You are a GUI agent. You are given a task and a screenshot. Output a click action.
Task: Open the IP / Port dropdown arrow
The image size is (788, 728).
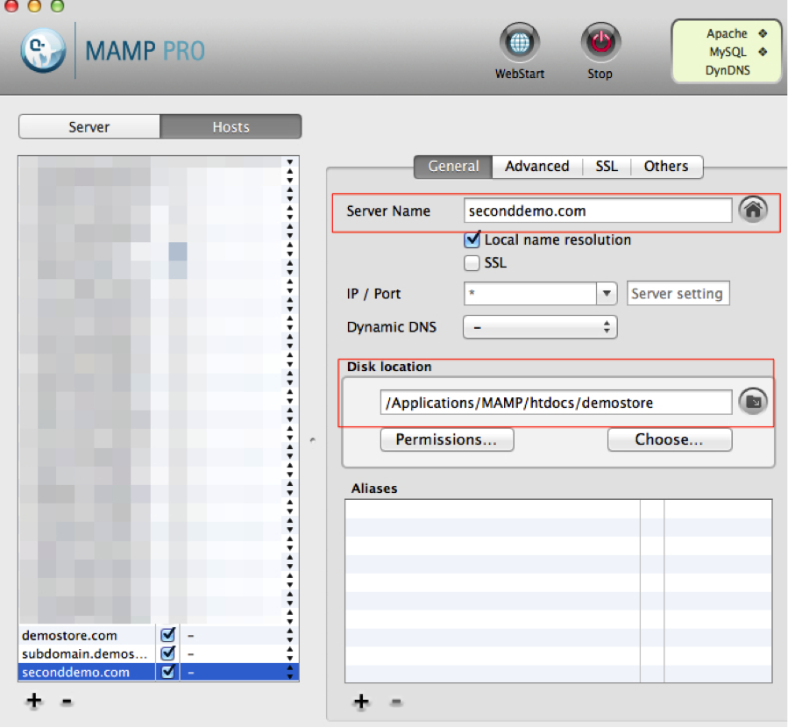pyautogui.click(x=607, y=293)
